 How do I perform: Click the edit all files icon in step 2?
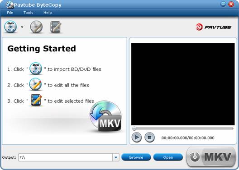click(35, 84)
